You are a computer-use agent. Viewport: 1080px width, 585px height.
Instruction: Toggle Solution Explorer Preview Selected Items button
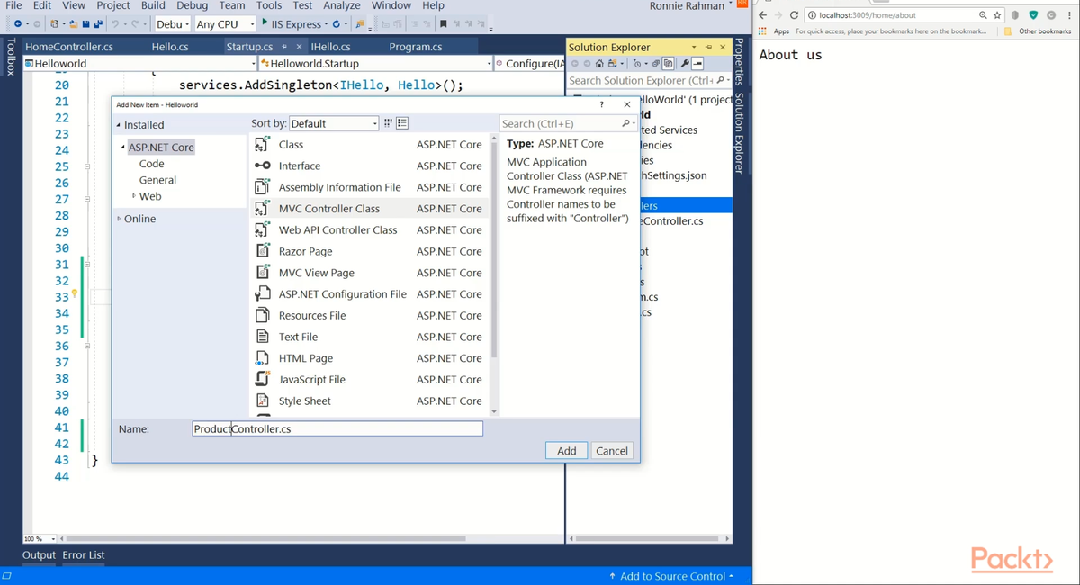(x=697, y=64)
